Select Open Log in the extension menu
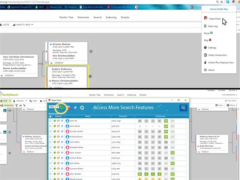This screenshot has width=240, height=180. pyautogui.click(x=211, y=26)
